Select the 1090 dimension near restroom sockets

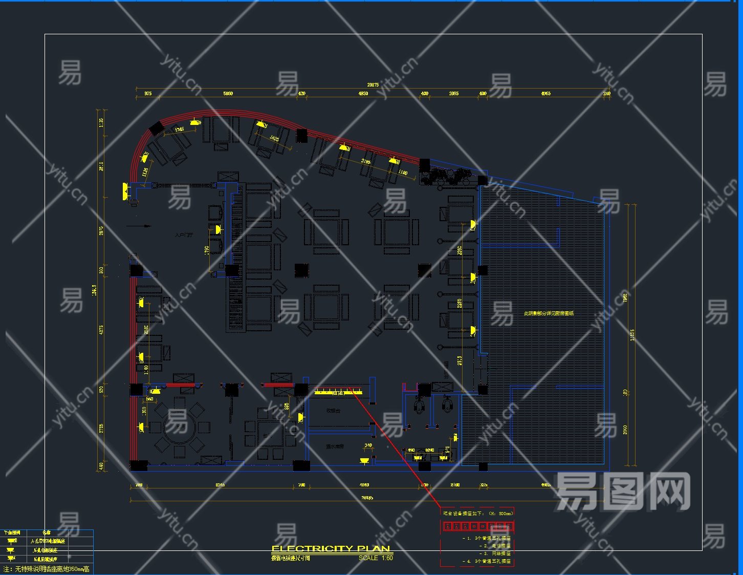pyautogui.click(x=429, y=451)
